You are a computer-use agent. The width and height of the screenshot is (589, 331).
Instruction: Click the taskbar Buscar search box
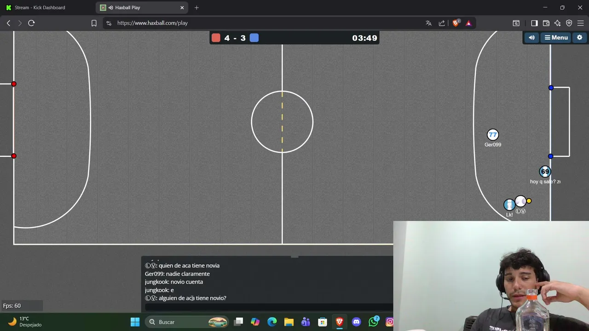(187, 322)
